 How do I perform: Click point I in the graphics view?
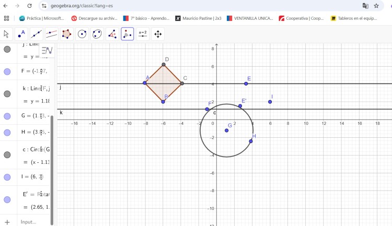(x=270, y=102)
